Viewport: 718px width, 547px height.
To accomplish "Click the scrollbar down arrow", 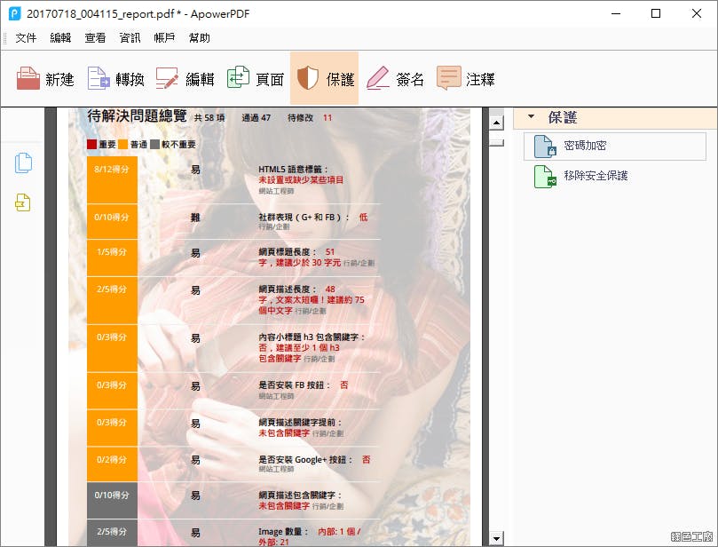I will coord(496,538).
